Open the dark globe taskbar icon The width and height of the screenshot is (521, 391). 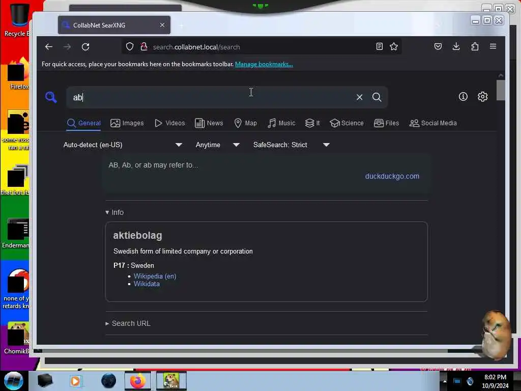coord(109,381)
